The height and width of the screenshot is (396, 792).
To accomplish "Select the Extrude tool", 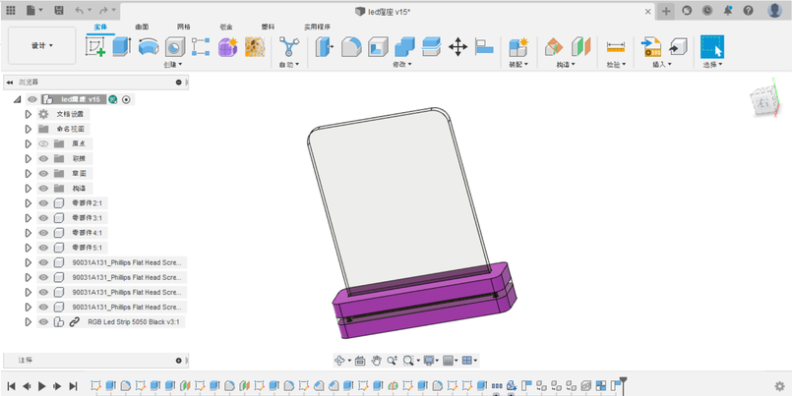I will tap(121, 46).
